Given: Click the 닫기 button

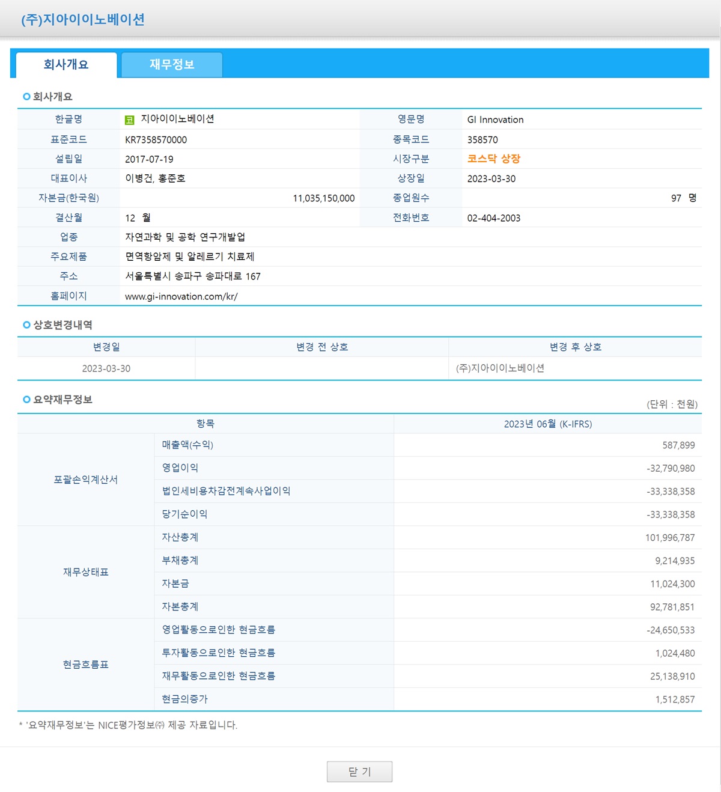Looking at the screenshot, I should (359, 772).
